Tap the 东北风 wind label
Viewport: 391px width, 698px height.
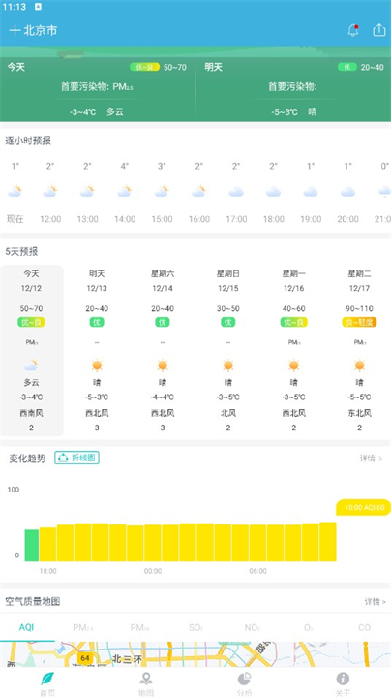click(359, 413)
